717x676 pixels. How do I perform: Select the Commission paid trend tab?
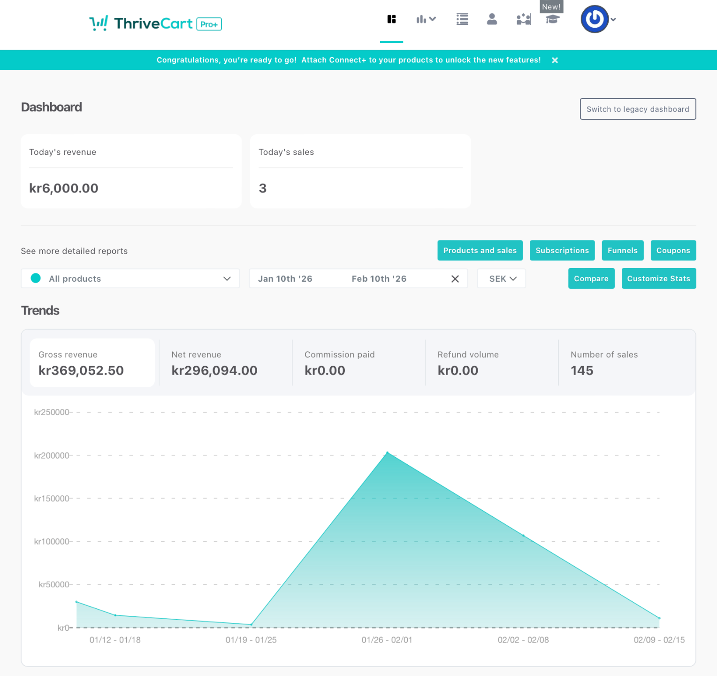(358, 363)
